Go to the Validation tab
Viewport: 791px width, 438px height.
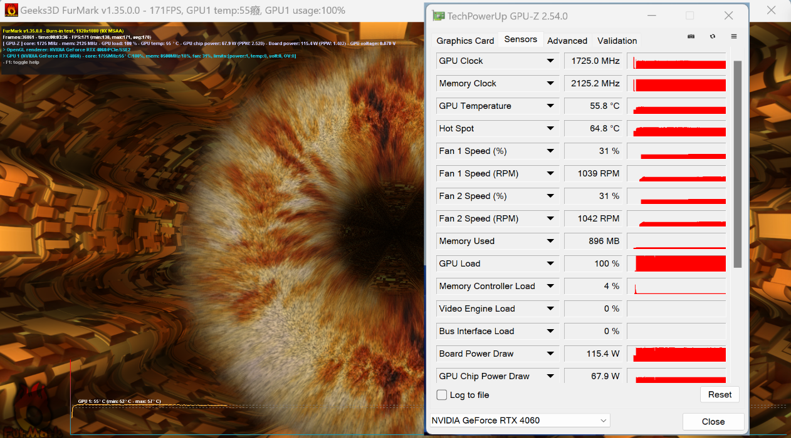[617, 41]
